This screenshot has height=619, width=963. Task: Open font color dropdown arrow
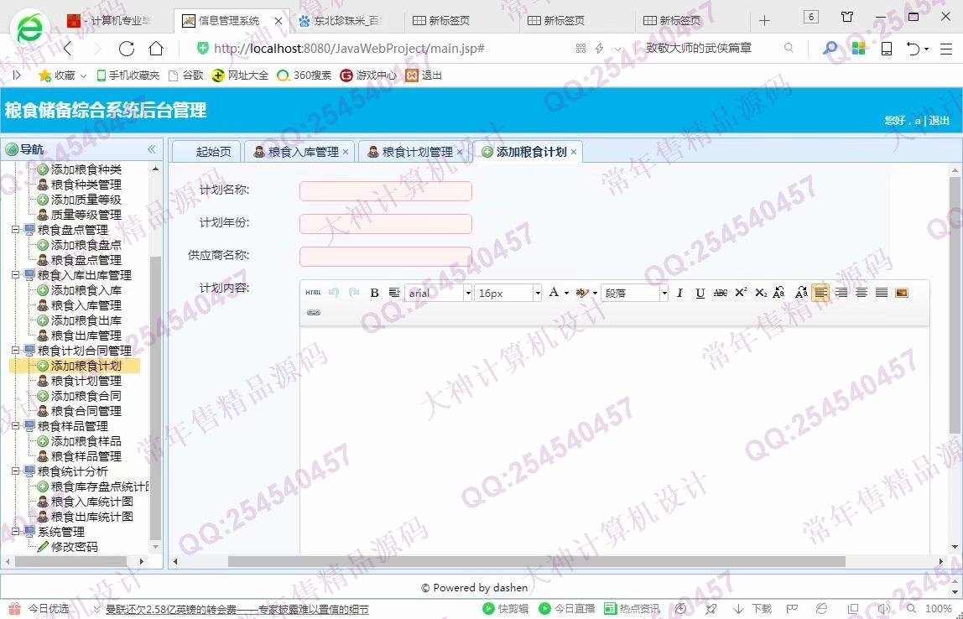pos(566,293)
